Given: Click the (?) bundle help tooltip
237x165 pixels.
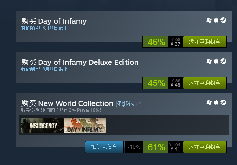Looking at the screenshot, I should pyautogui.click(x=139, y=104).
